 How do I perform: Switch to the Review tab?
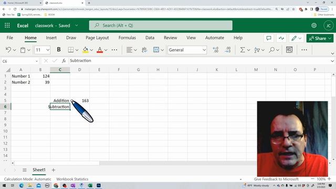click(170, 38)
